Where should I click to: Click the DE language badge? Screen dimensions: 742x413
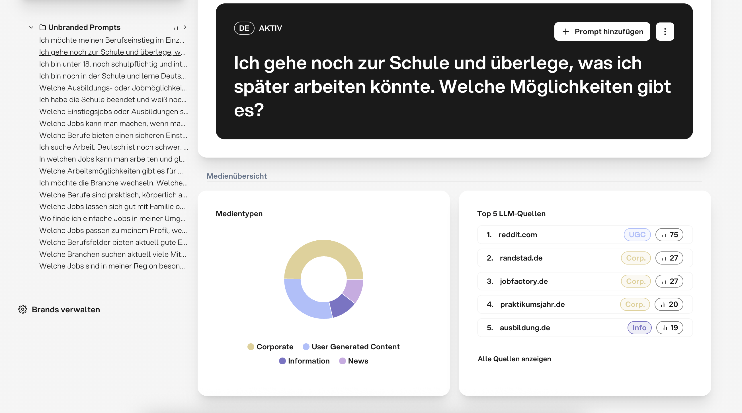(x=244, y=28)
